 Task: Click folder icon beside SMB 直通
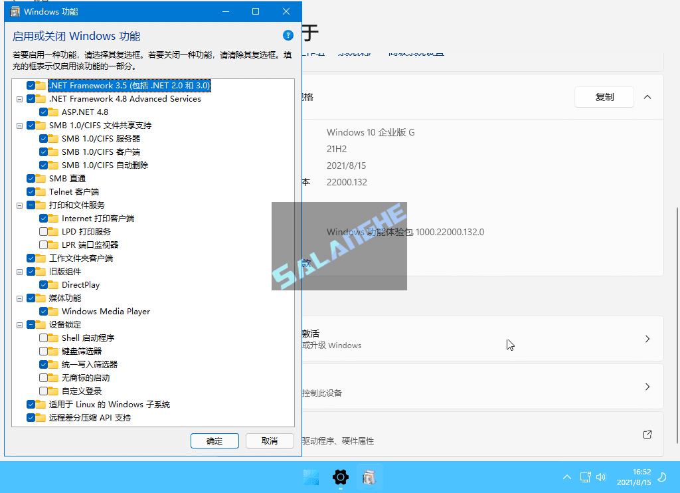41,178
